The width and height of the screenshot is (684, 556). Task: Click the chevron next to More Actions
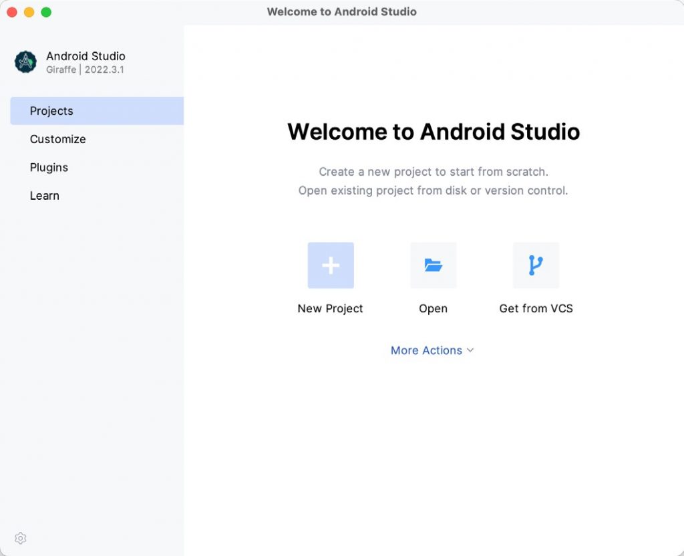(470, 350)
